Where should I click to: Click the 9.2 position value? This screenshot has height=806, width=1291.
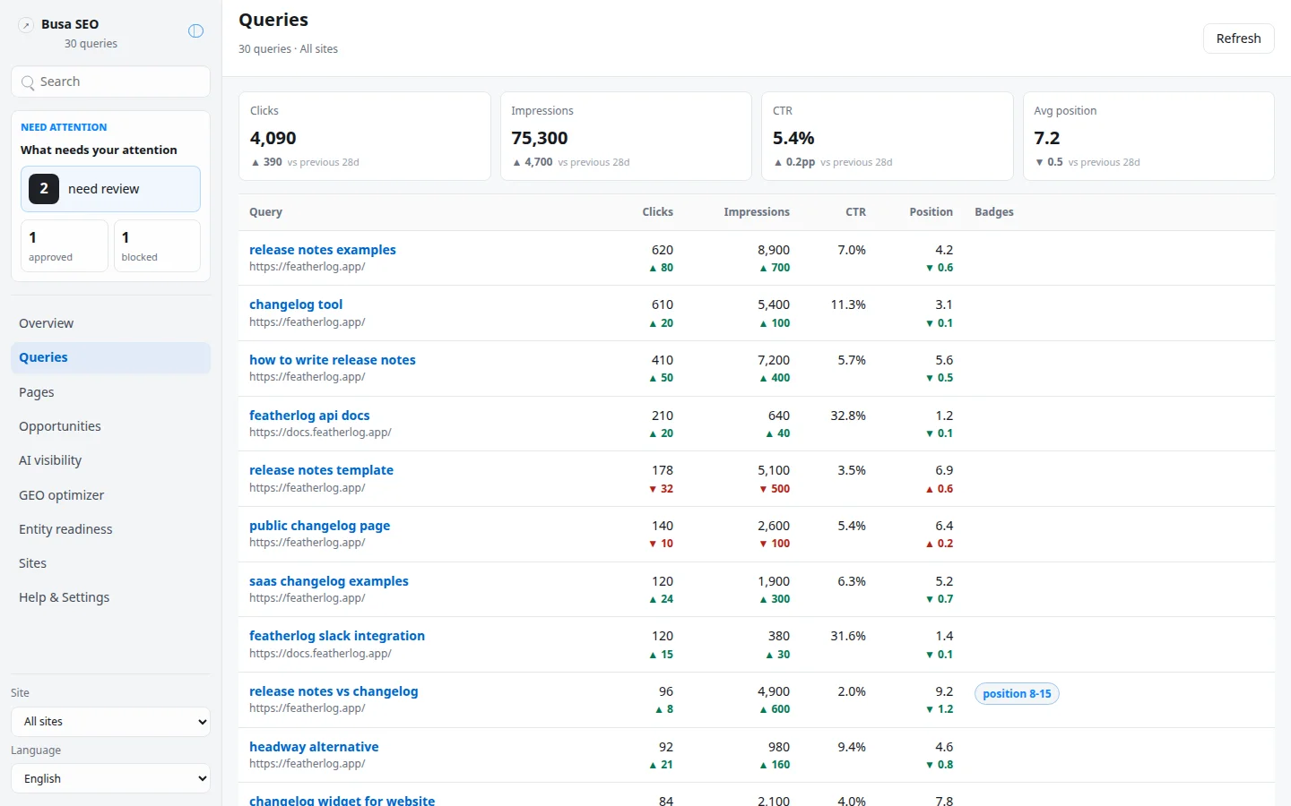944,691
